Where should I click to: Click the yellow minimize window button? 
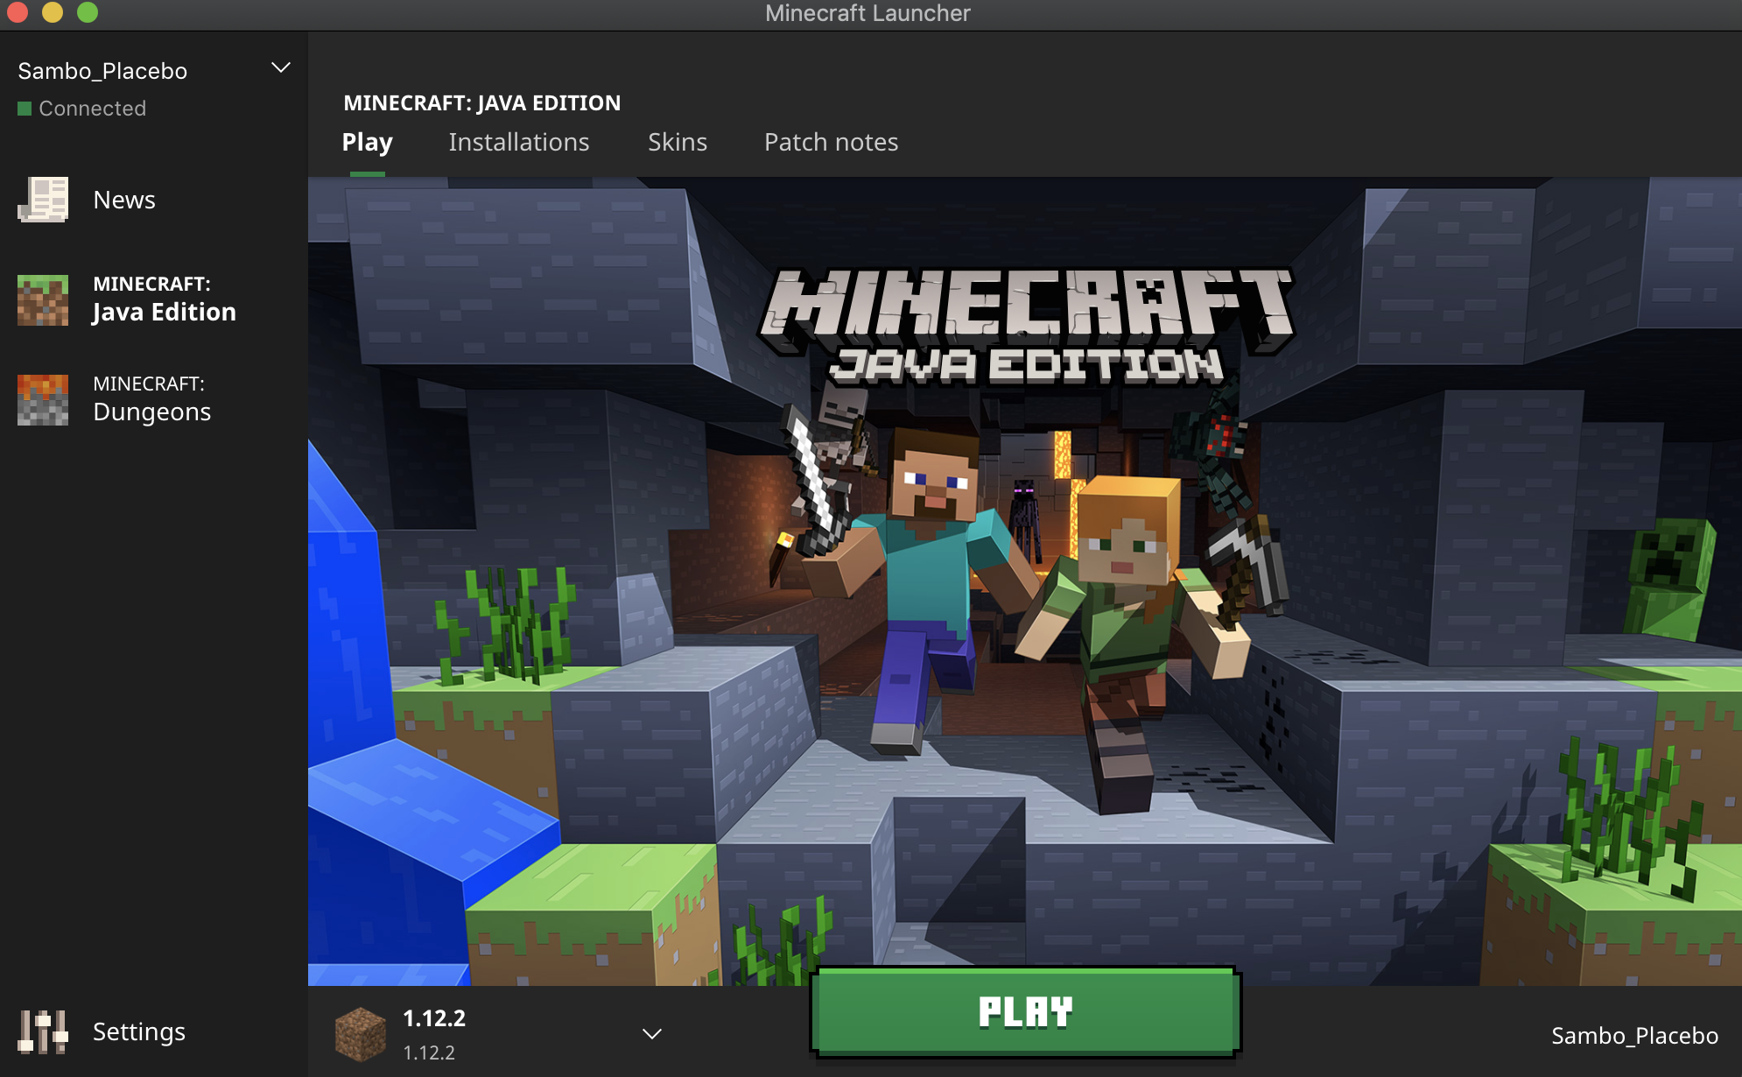point(53,12)
